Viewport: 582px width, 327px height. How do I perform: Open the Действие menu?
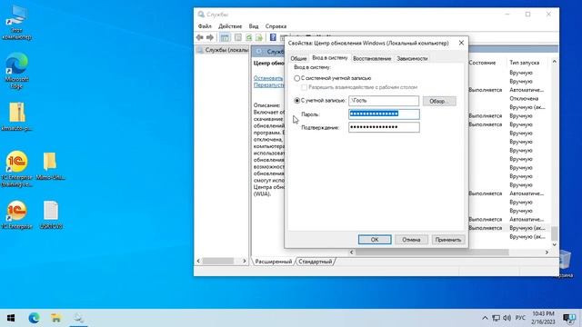(x=230, y=26)
